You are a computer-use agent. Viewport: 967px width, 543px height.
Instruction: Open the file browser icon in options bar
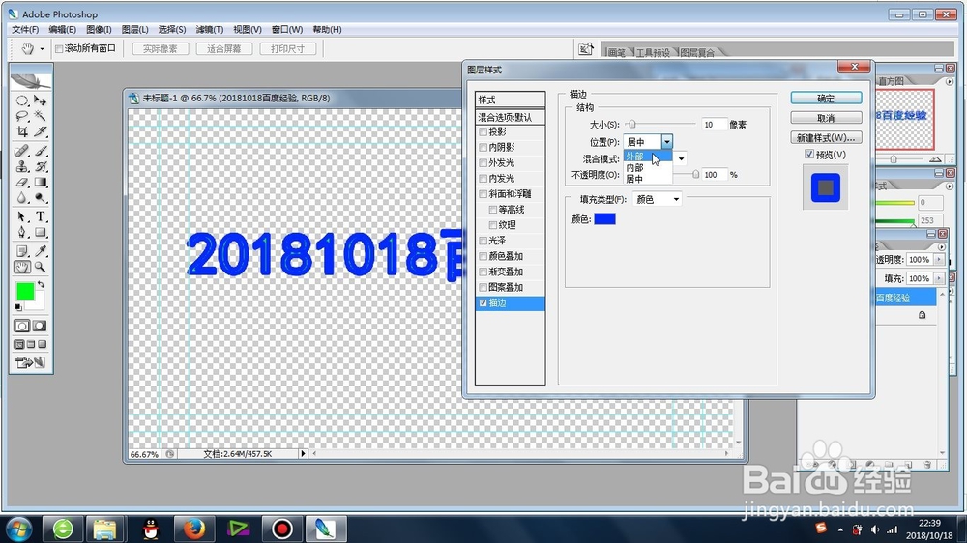click(x=585, y=49)
